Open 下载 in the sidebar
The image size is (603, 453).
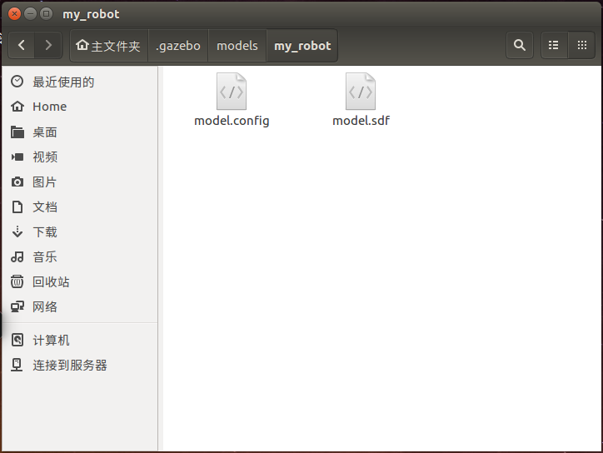click(80, 231)
